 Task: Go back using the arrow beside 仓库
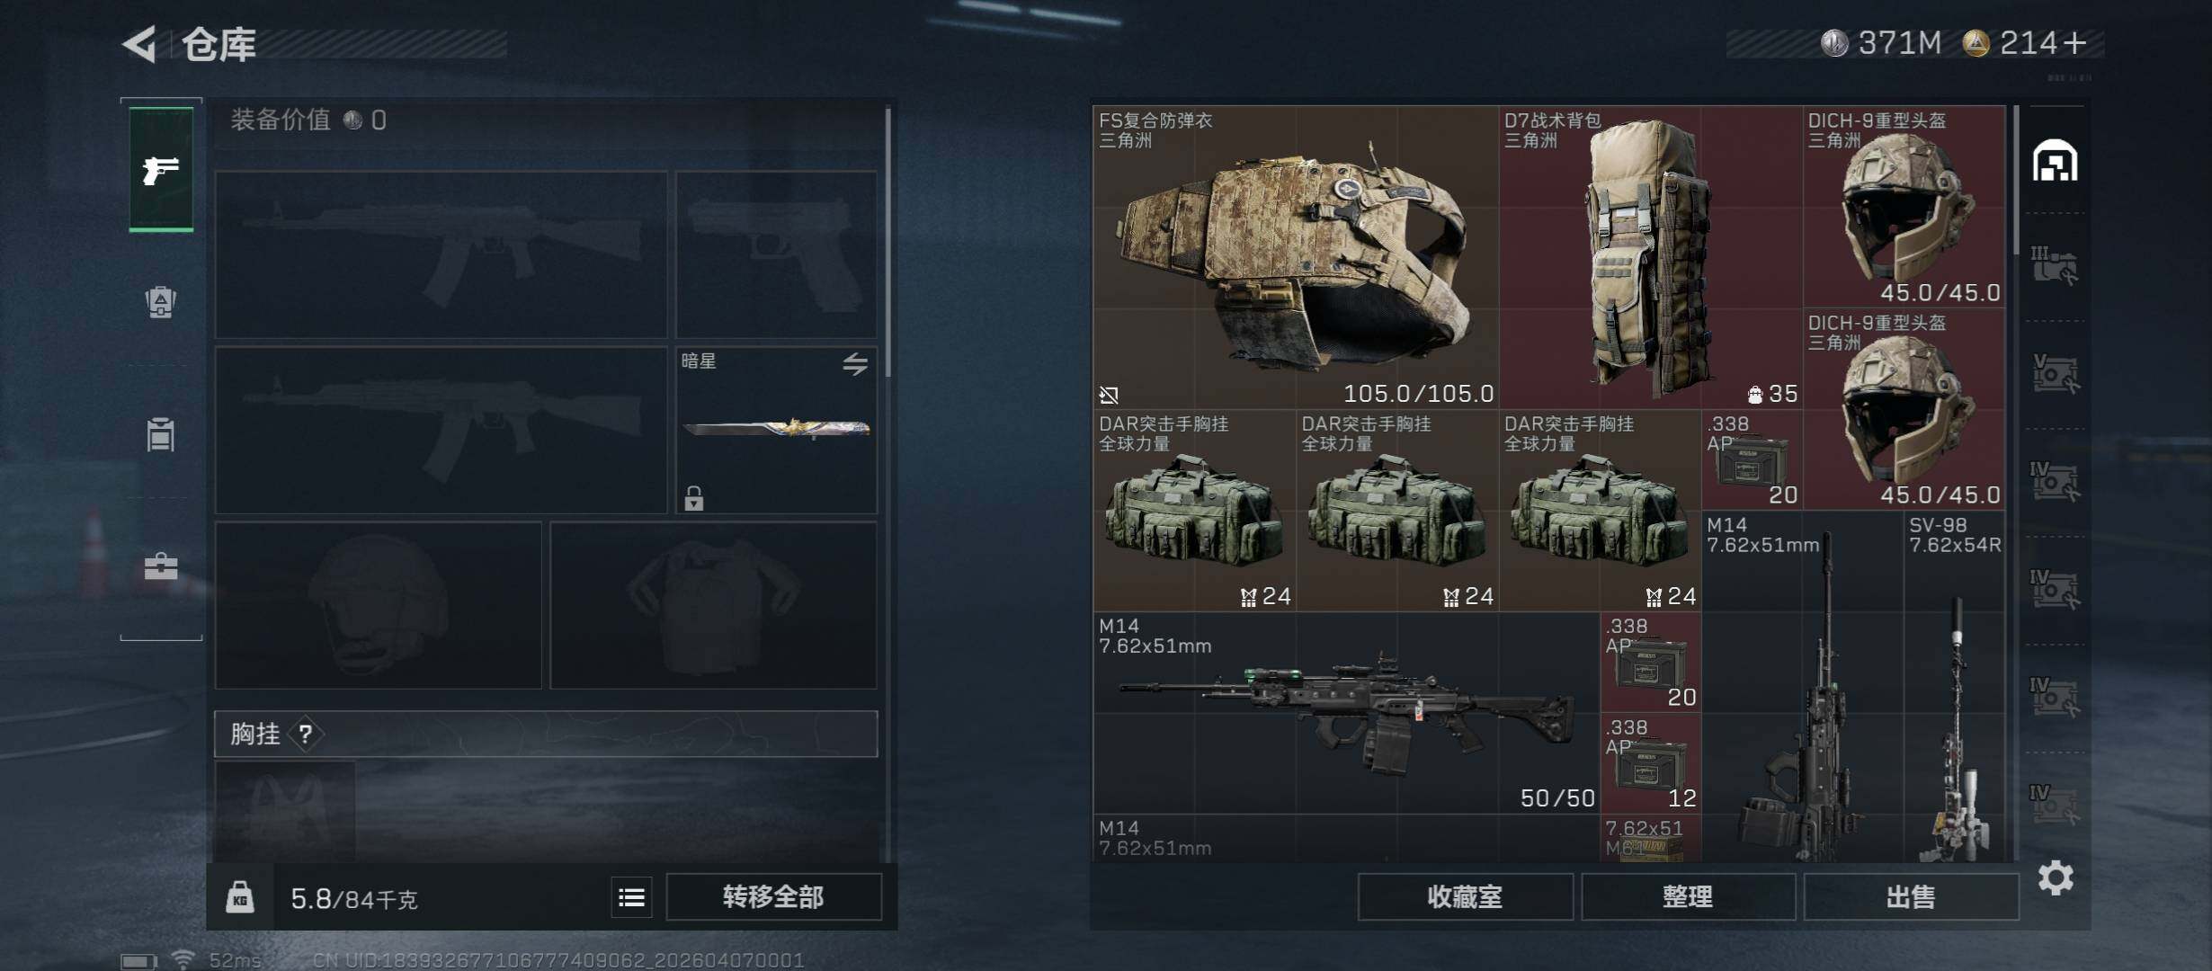[141, 43]
